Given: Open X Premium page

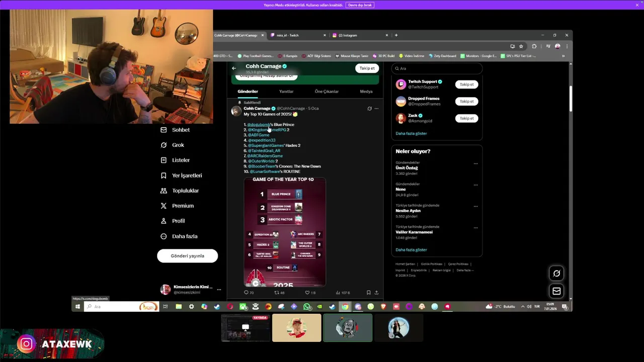Looking at the screenshot, I should coord(177,206).
